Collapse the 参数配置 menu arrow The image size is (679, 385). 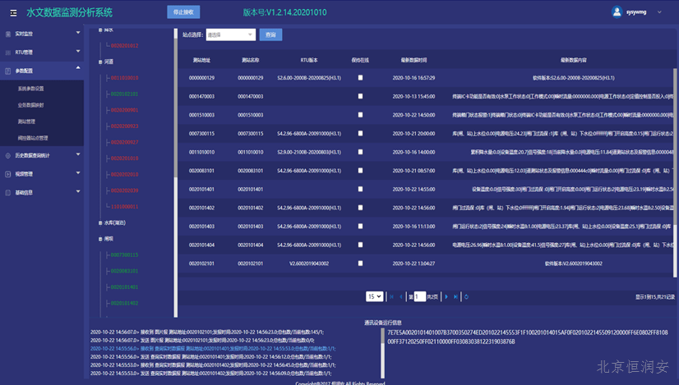tap(78, 68)
